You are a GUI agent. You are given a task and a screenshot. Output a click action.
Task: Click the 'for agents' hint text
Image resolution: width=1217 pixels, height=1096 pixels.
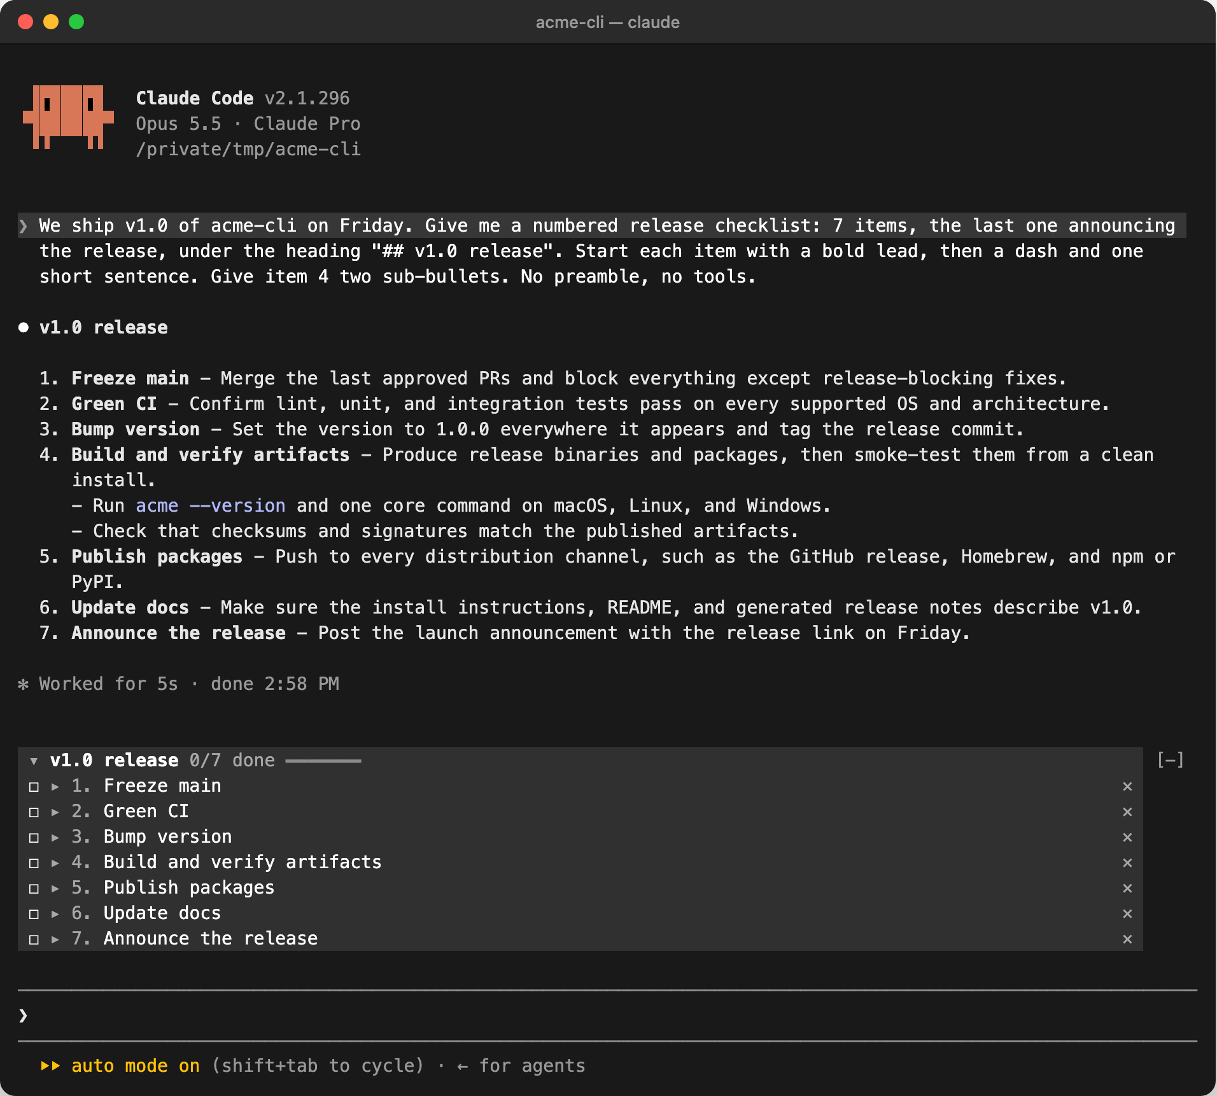532,1065
